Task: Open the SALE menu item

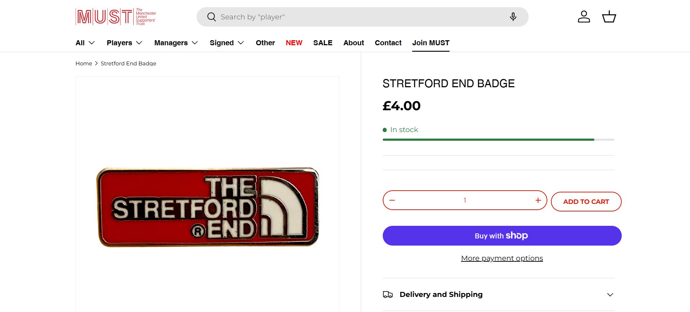Action: (x=323, y=43)
